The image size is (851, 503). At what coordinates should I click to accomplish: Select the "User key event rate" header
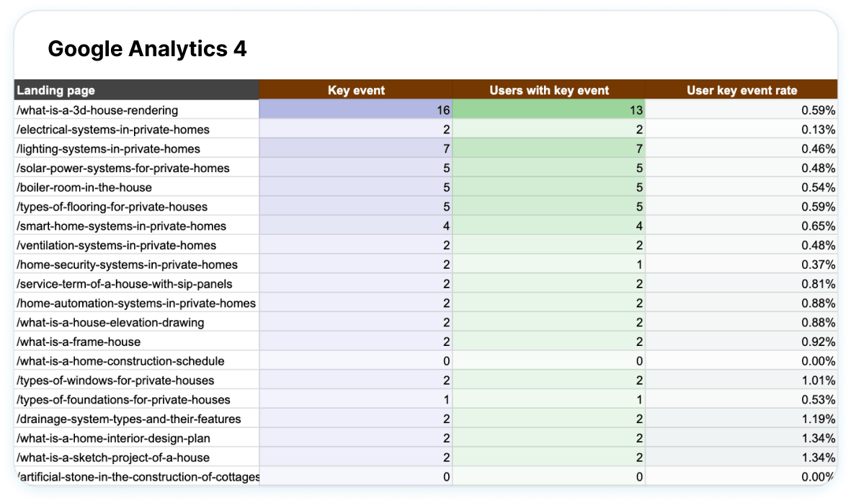pos(741,90)
